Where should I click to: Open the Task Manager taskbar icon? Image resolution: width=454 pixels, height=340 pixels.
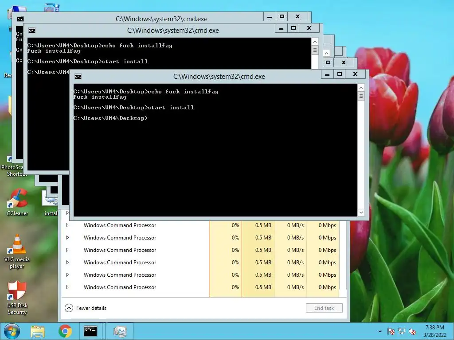click(120, 331)
